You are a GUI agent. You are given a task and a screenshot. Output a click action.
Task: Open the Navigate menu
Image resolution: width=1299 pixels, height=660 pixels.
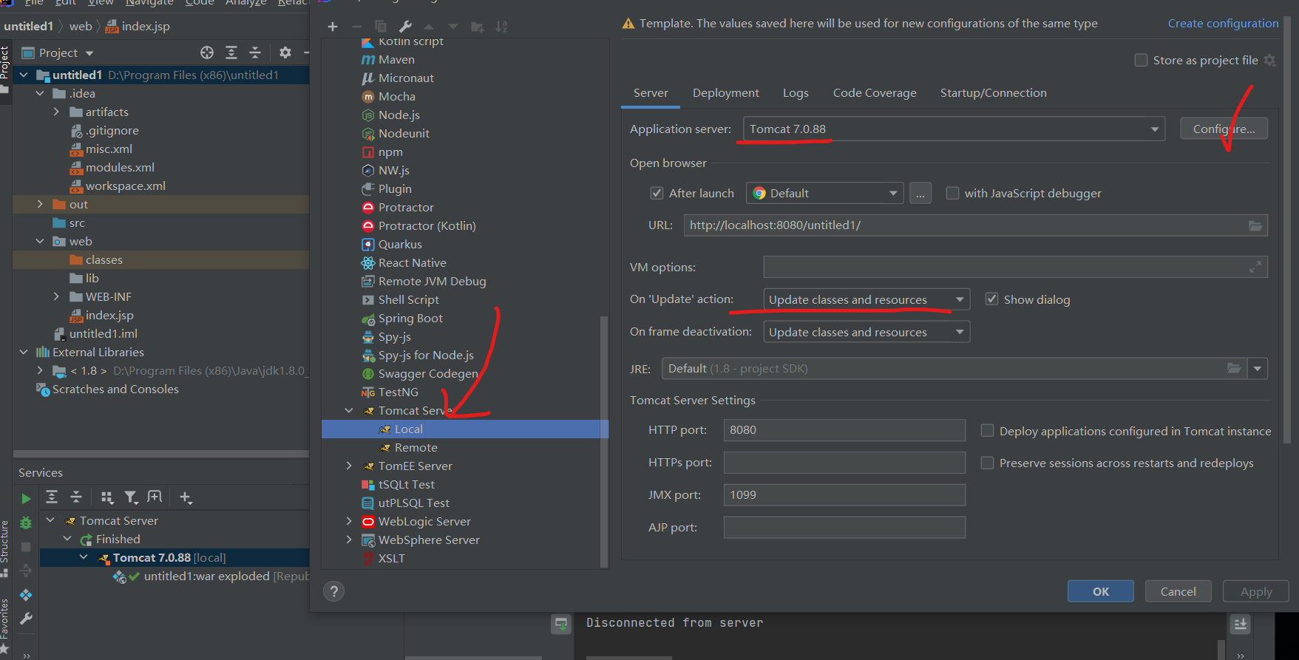(149, 3)
